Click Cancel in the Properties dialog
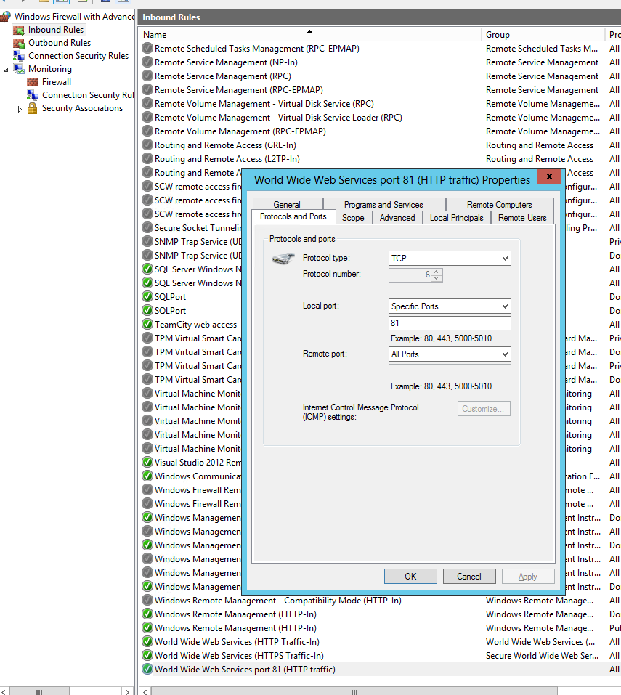Image resolution: width=621 pixels, height=695 pixels. (469, 577)
